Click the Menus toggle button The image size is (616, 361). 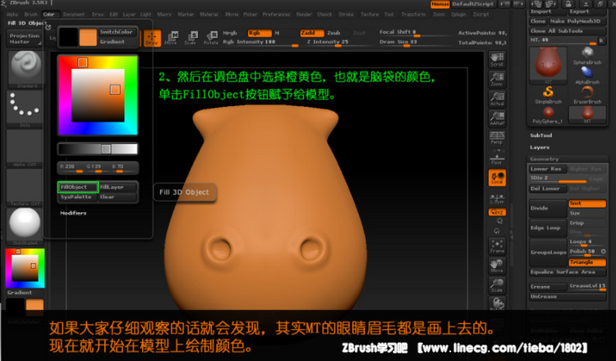pyautogui.click(x=440, y=4)
